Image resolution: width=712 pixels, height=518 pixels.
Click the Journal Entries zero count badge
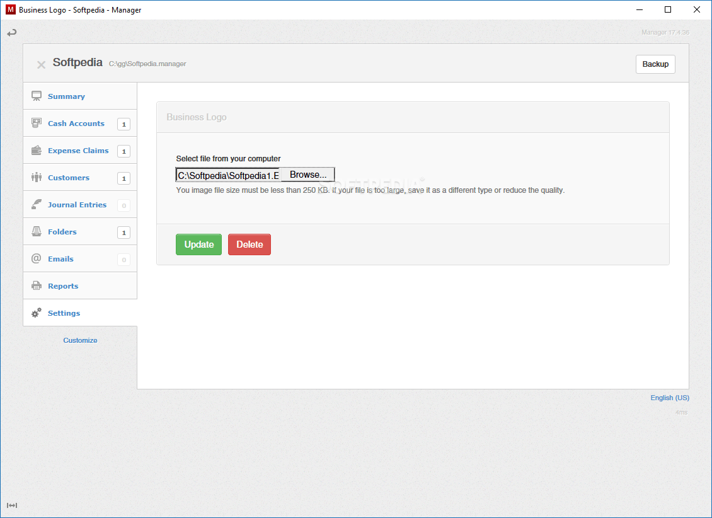click(x=123, y=205)
